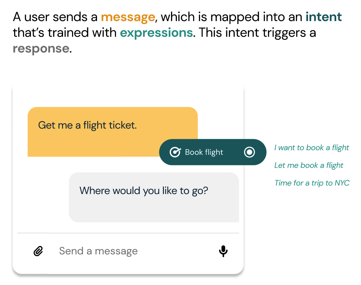Choose the 'I want to book a flight' expression
361x285 pixels.
311,148
